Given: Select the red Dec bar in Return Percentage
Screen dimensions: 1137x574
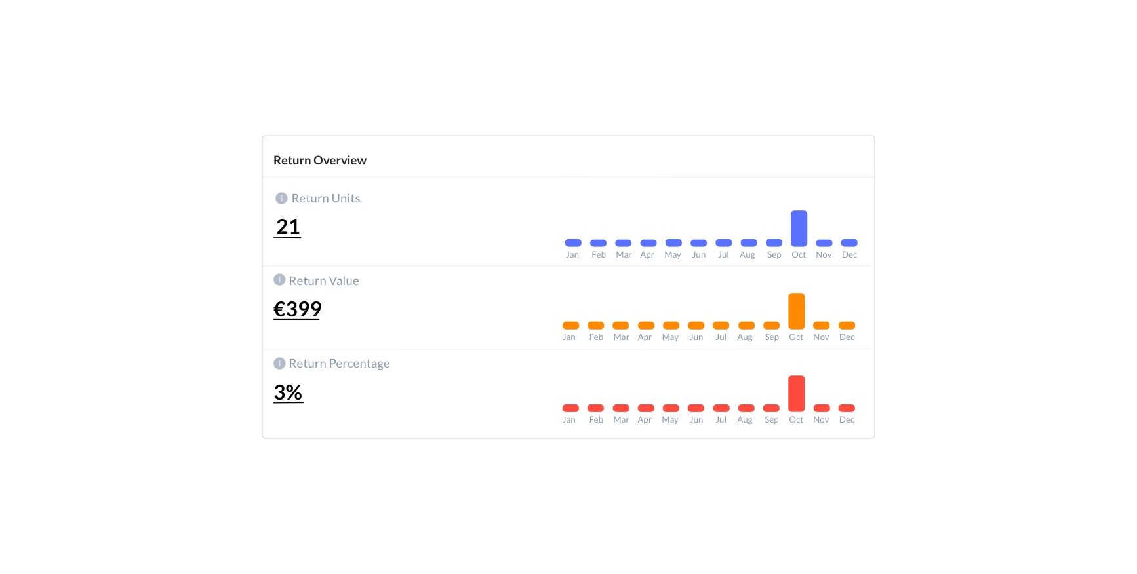Looking at the screenshot, I should click(847, 408).
